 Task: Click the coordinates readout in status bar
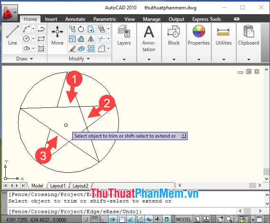click(x=36, y=220)
